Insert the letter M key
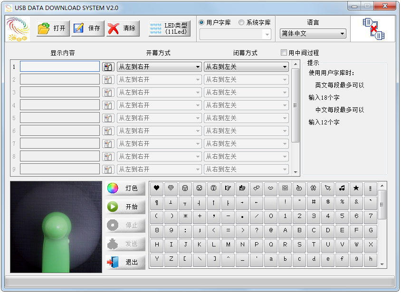The width and height of the screenshot is (401, 293). 228,245
